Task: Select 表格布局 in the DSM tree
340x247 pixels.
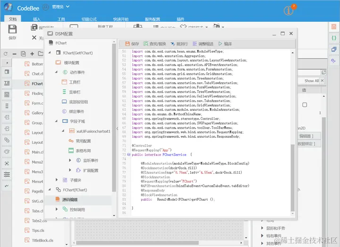Action: pyautogui.click(x=83, y=150)
